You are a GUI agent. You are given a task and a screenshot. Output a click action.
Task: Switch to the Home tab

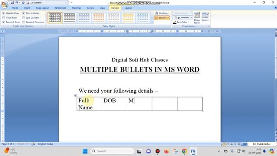click(15, 8)
